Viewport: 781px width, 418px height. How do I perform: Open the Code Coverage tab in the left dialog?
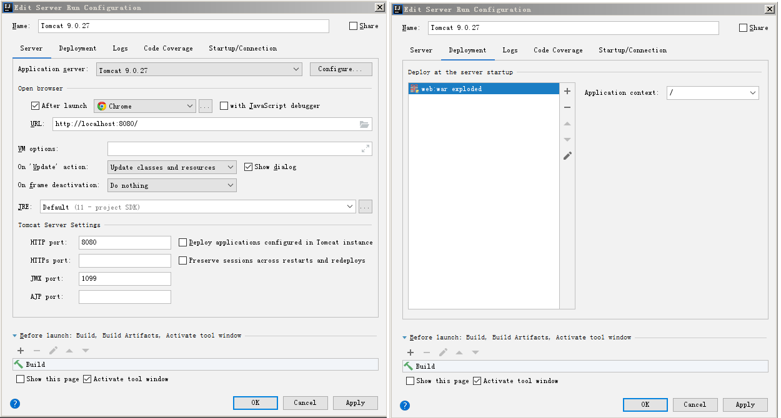(168, 49)
